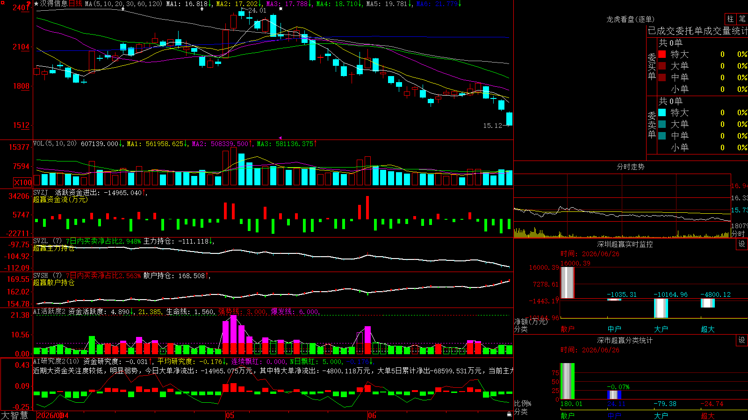
Task: Click the stock name 汉得信息
Action: pos(54,4)
